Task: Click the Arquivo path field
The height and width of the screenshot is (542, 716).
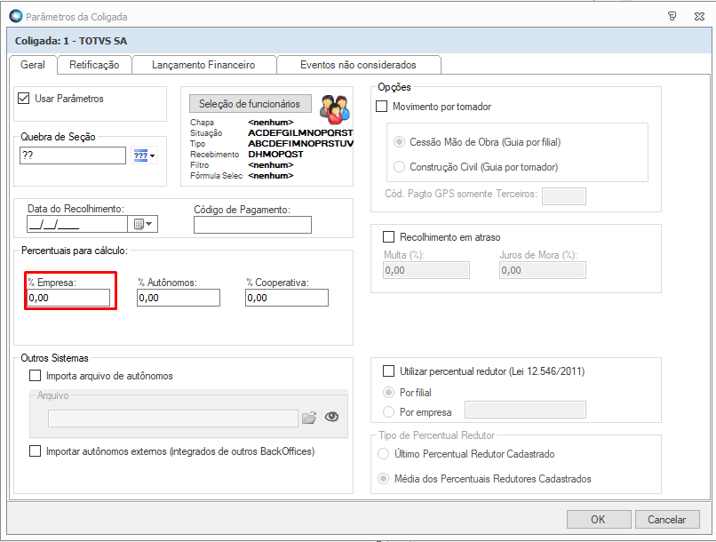Action: click(173, 418)
